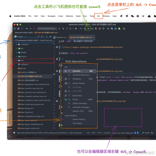
Task: Expand the dev folder
Action: 16,48
